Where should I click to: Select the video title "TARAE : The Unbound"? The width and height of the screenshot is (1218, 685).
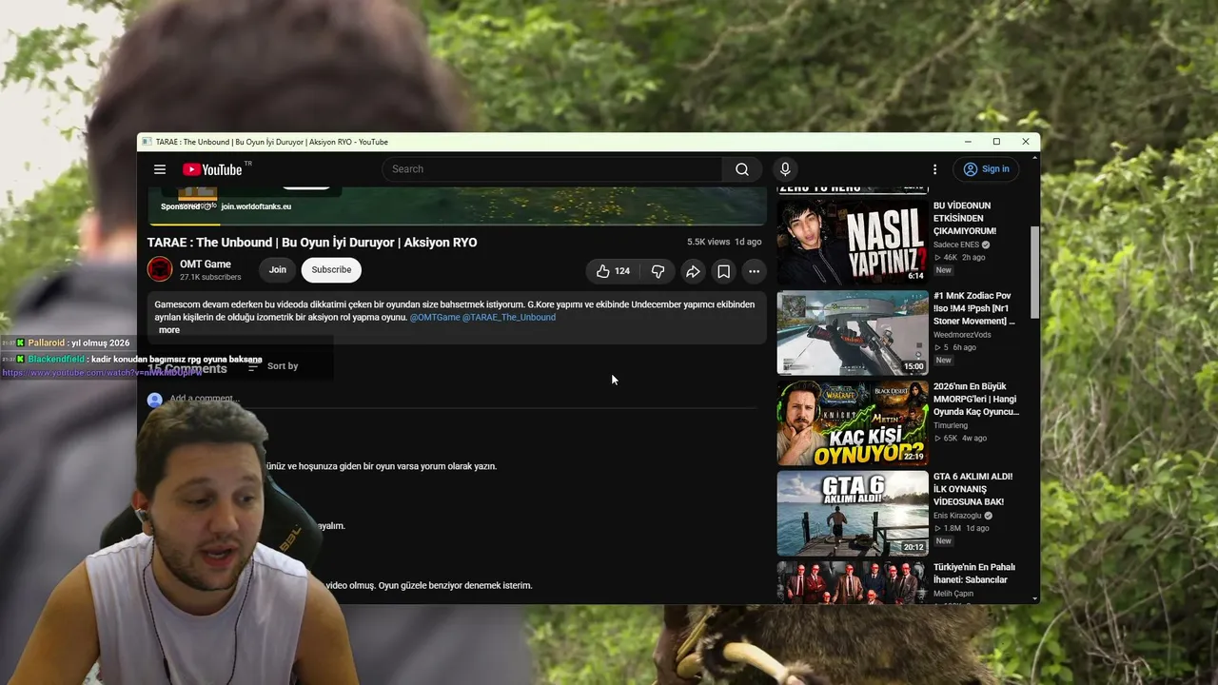pos(312,243)
